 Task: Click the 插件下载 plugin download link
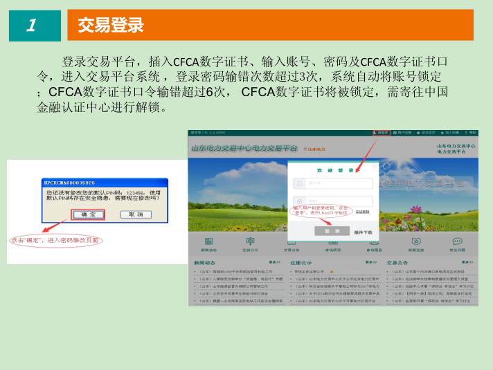point(363,232)
